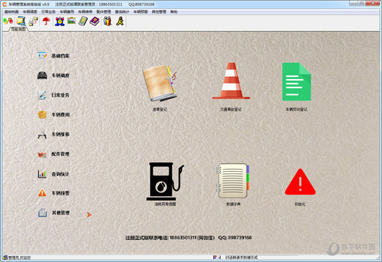Click the alarm clock toolbar icon

tap(60, 21)
